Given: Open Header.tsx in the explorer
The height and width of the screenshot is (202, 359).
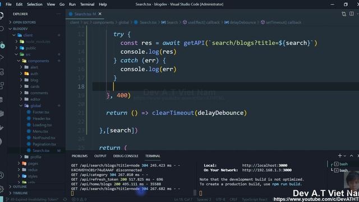Looking at the screenshot, I should 42,118.
